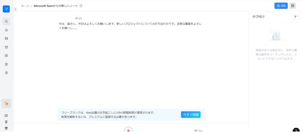Viewport: 303px width, 132px height.
Task: Click the 00:24 timestamp
Action: click(78, 18)
